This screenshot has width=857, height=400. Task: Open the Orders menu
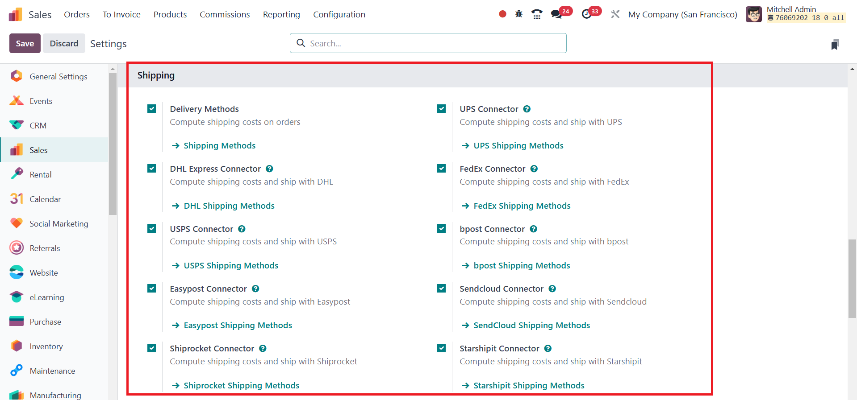[77, 14]
